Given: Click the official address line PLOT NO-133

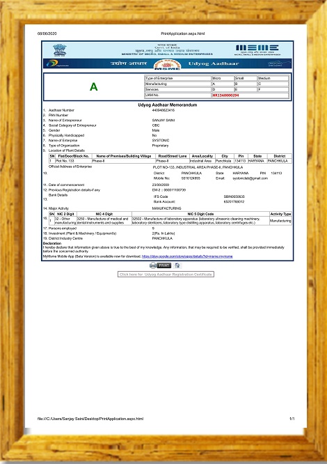Looking at the screenshot, I should 198,167.
